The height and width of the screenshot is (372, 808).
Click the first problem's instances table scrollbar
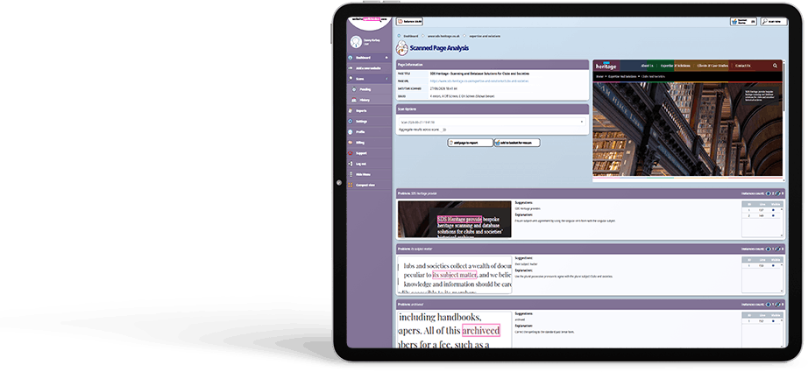(x=782, y=221)
